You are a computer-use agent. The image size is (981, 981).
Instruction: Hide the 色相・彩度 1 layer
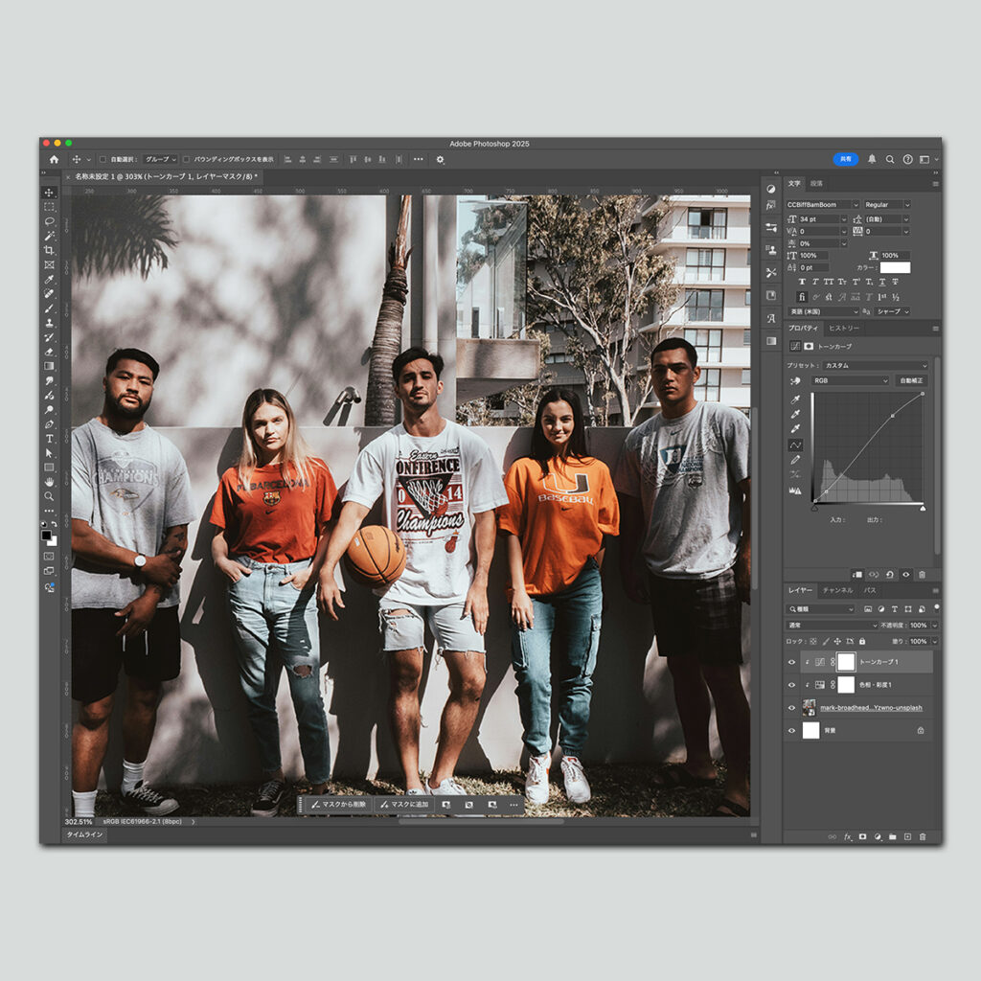pyautogui.click(x=791, y=685)
